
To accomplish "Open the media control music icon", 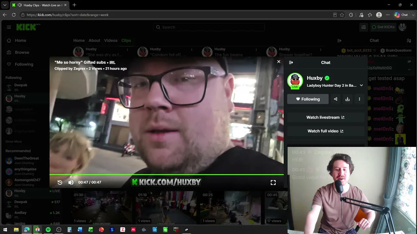I will point(361,15).
